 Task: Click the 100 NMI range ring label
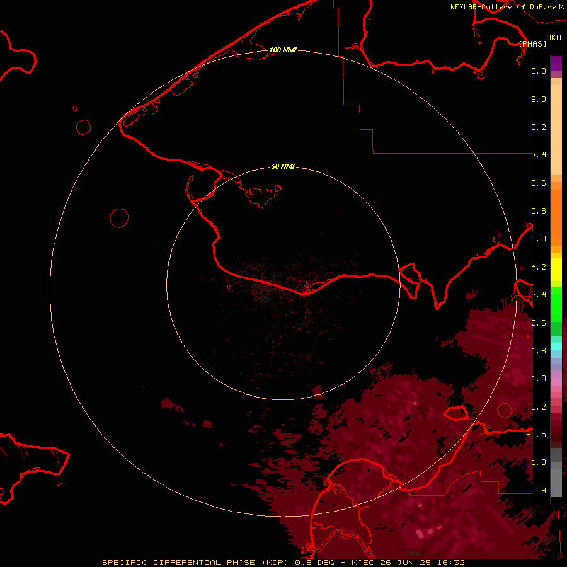(x=283, y=50)
